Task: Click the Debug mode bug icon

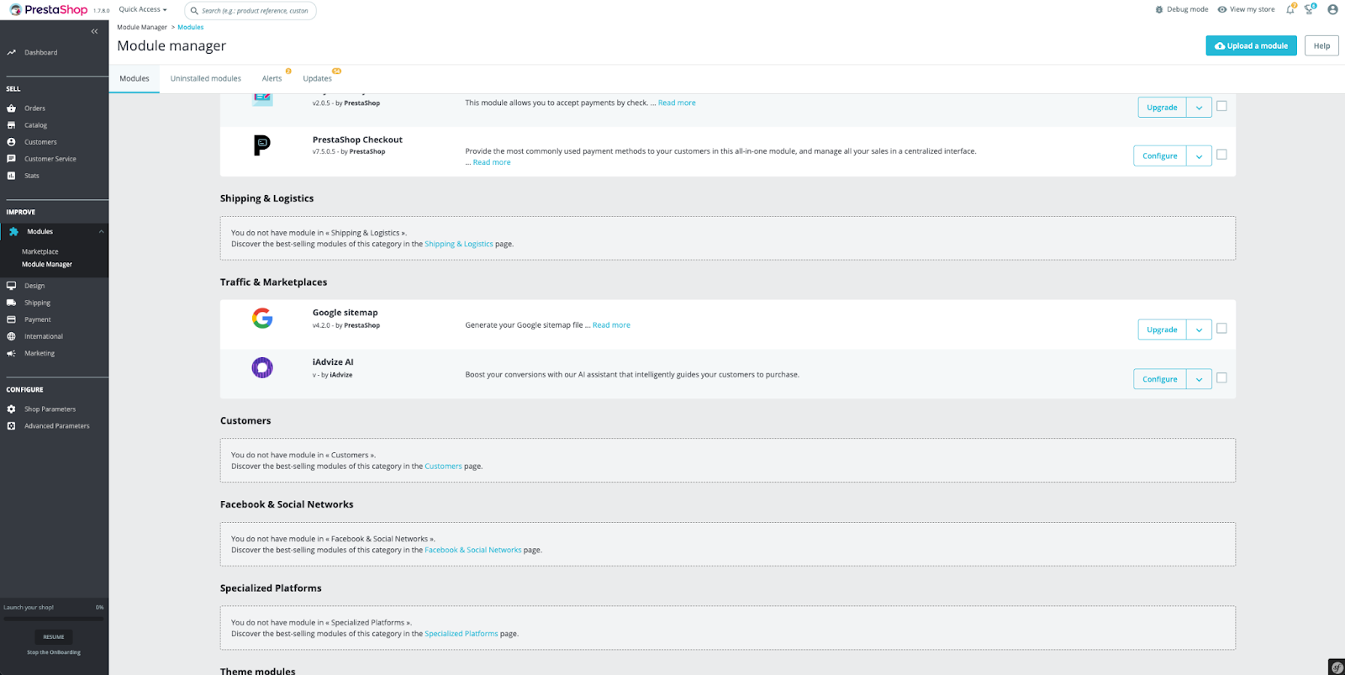Action: [1159, 10]
